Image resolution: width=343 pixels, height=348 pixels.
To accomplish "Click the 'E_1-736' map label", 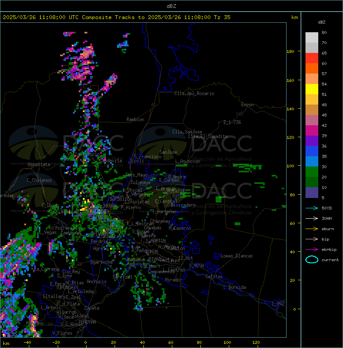I will 232,122.
